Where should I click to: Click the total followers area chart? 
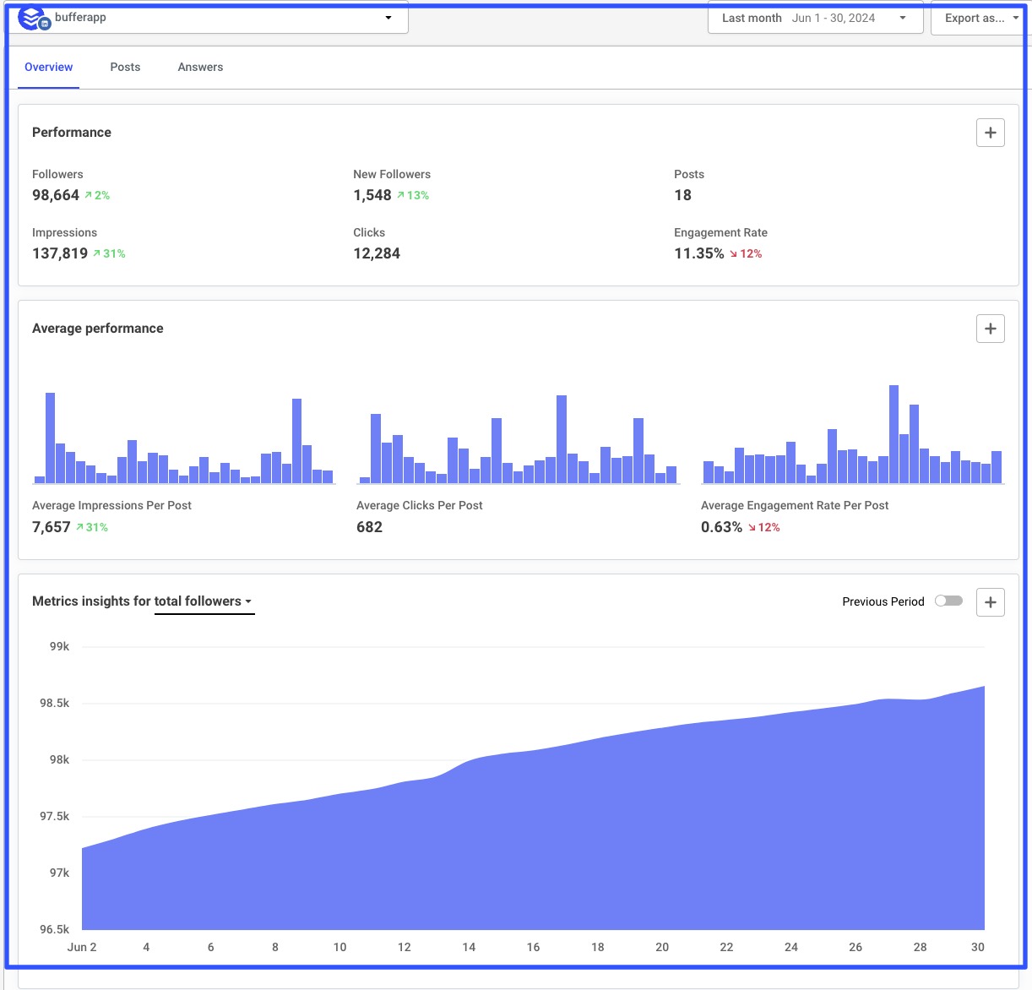(x=532, y=845)
